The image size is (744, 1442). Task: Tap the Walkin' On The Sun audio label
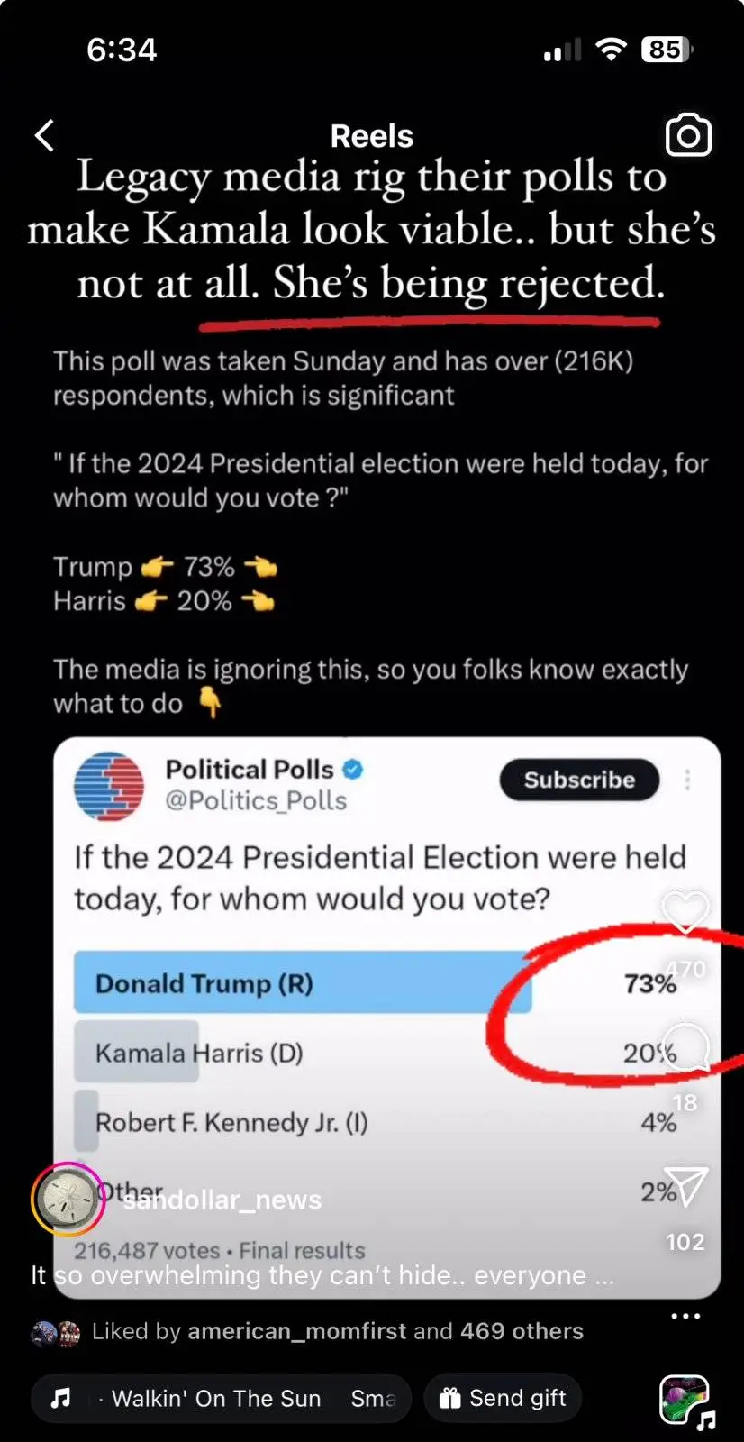click(216, 1398)
